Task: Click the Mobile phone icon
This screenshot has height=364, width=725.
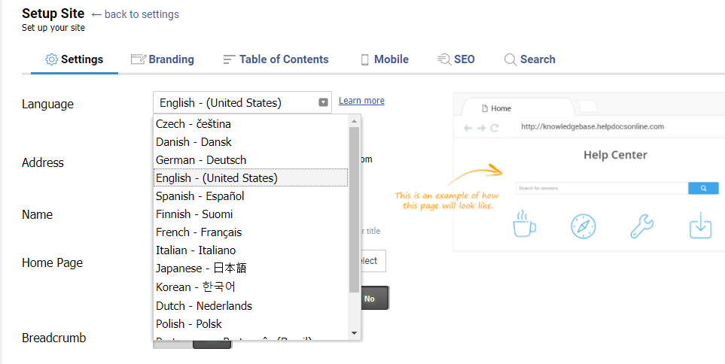Action: tap(365, 59)
